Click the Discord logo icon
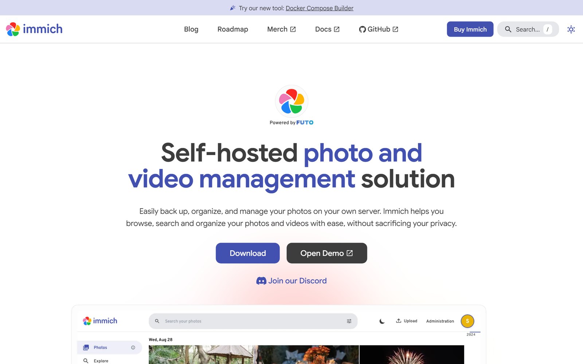This screenshot has height=364, width=583. click(261, 281)
